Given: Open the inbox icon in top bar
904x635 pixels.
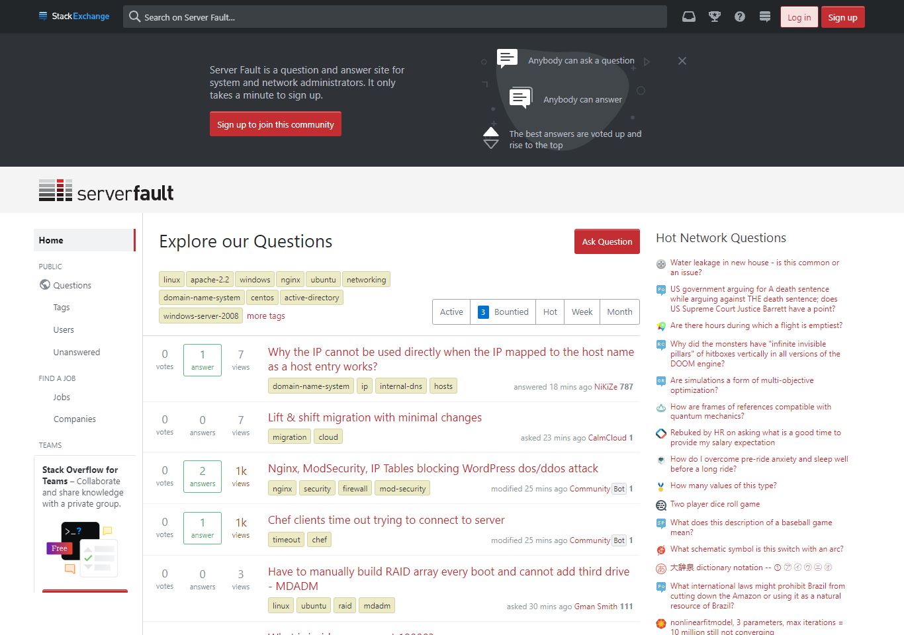Looking at the screenshot, I should (689, 17).
